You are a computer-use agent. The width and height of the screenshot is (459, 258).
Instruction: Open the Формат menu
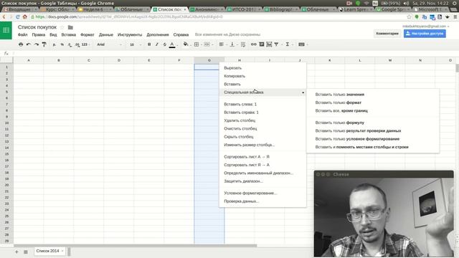tap(87, 34)
